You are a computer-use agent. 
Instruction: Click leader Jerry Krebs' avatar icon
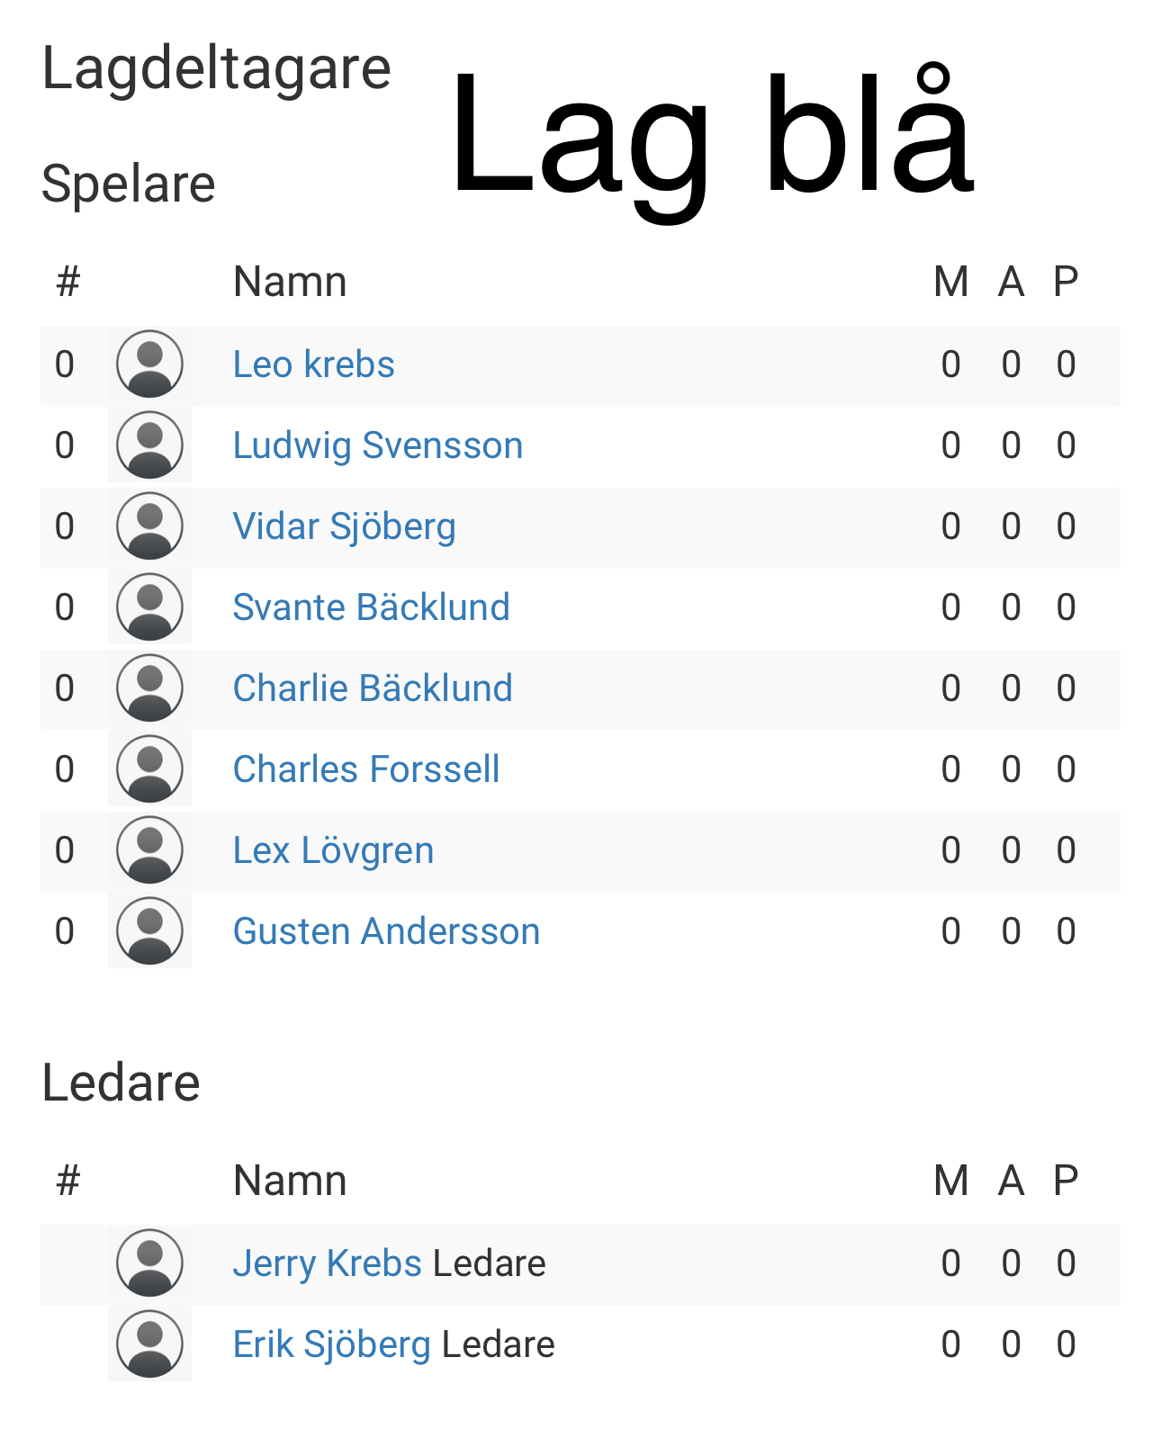pyautogui.click(x=149, y=1263)
